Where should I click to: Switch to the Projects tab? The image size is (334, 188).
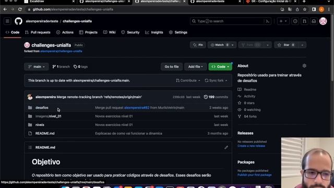pyautogui.click(x=88, y=32)
